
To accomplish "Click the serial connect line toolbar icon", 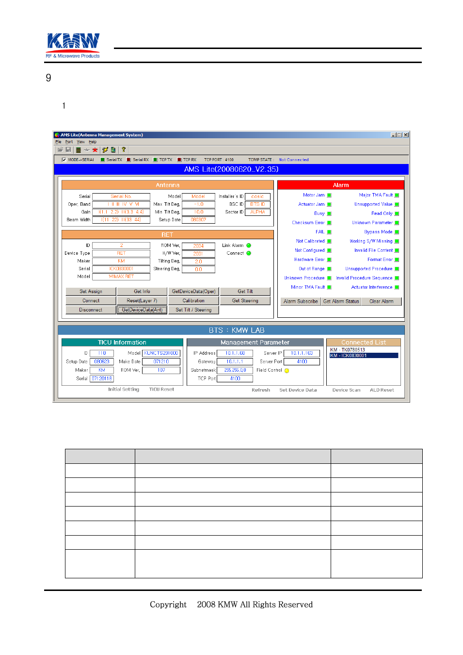I will click(87, 150).
